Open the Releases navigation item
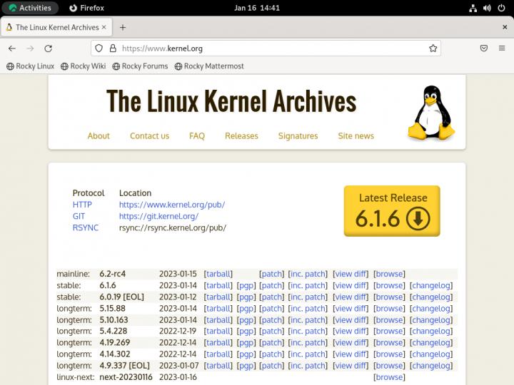This screenshot has width=514, height=385. click(x=241, y=135)
